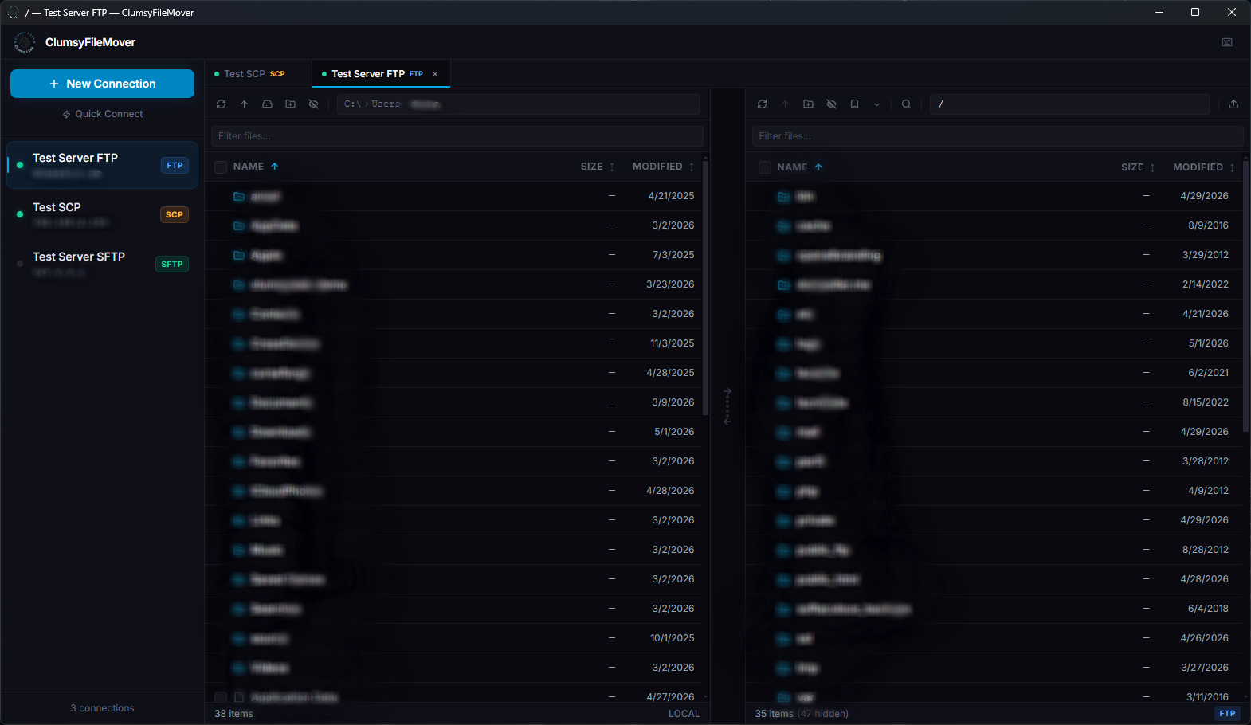
Task: Refresh the remote FTP file pane
Action: (x=762, y=104)
